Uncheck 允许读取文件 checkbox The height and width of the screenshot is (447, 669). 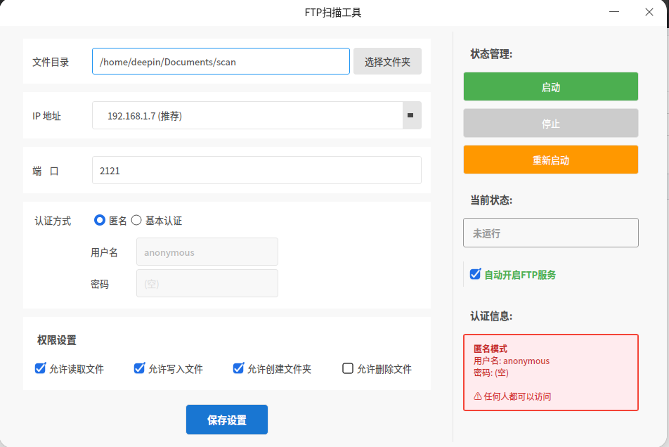point(40,368)
